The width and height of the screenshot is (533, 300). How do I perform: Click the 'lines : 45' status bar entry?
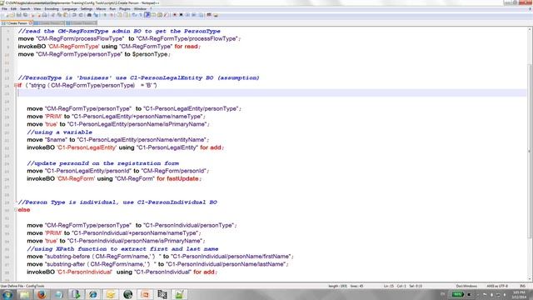pyautogui.click(x=356, y=286)
